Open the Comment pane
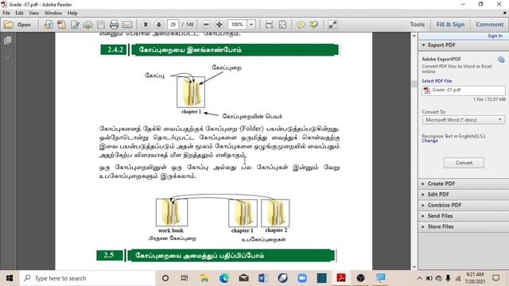Viewport: 509px width, 286px height. click(x=490, y=25)
